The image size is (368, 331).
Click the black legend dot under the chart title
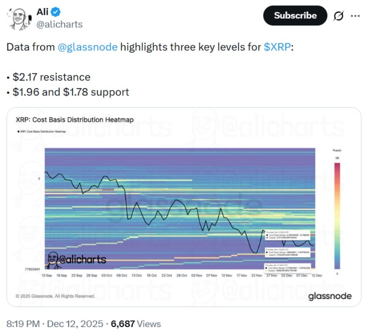pos(18,131)
